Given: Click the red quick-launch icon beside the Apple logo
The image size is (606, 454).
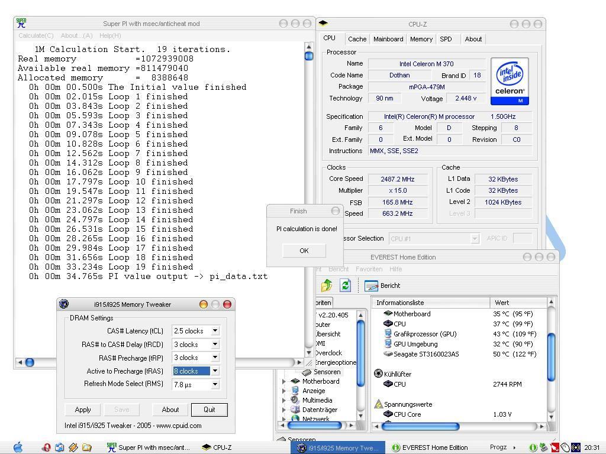Looking at the screenshot, I should (x=46, y=447).
